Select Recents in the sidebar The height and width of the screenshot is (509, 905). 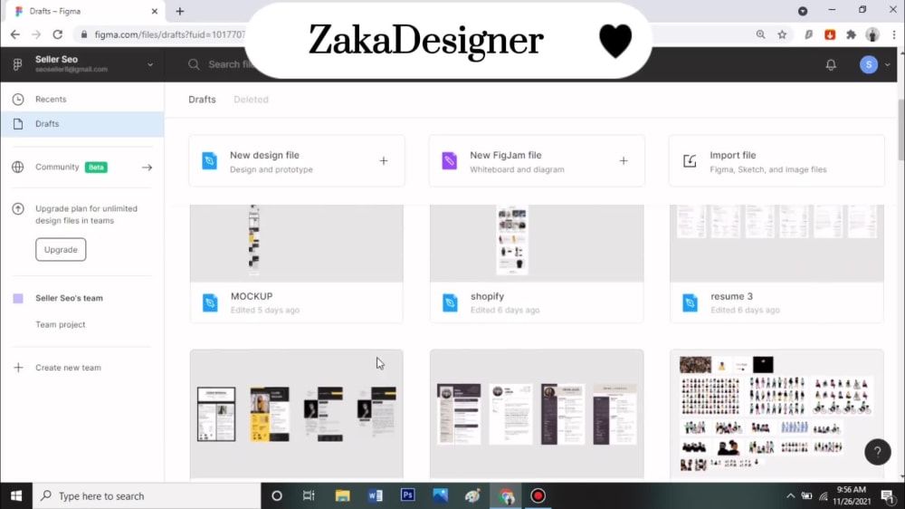click(82, 100)
